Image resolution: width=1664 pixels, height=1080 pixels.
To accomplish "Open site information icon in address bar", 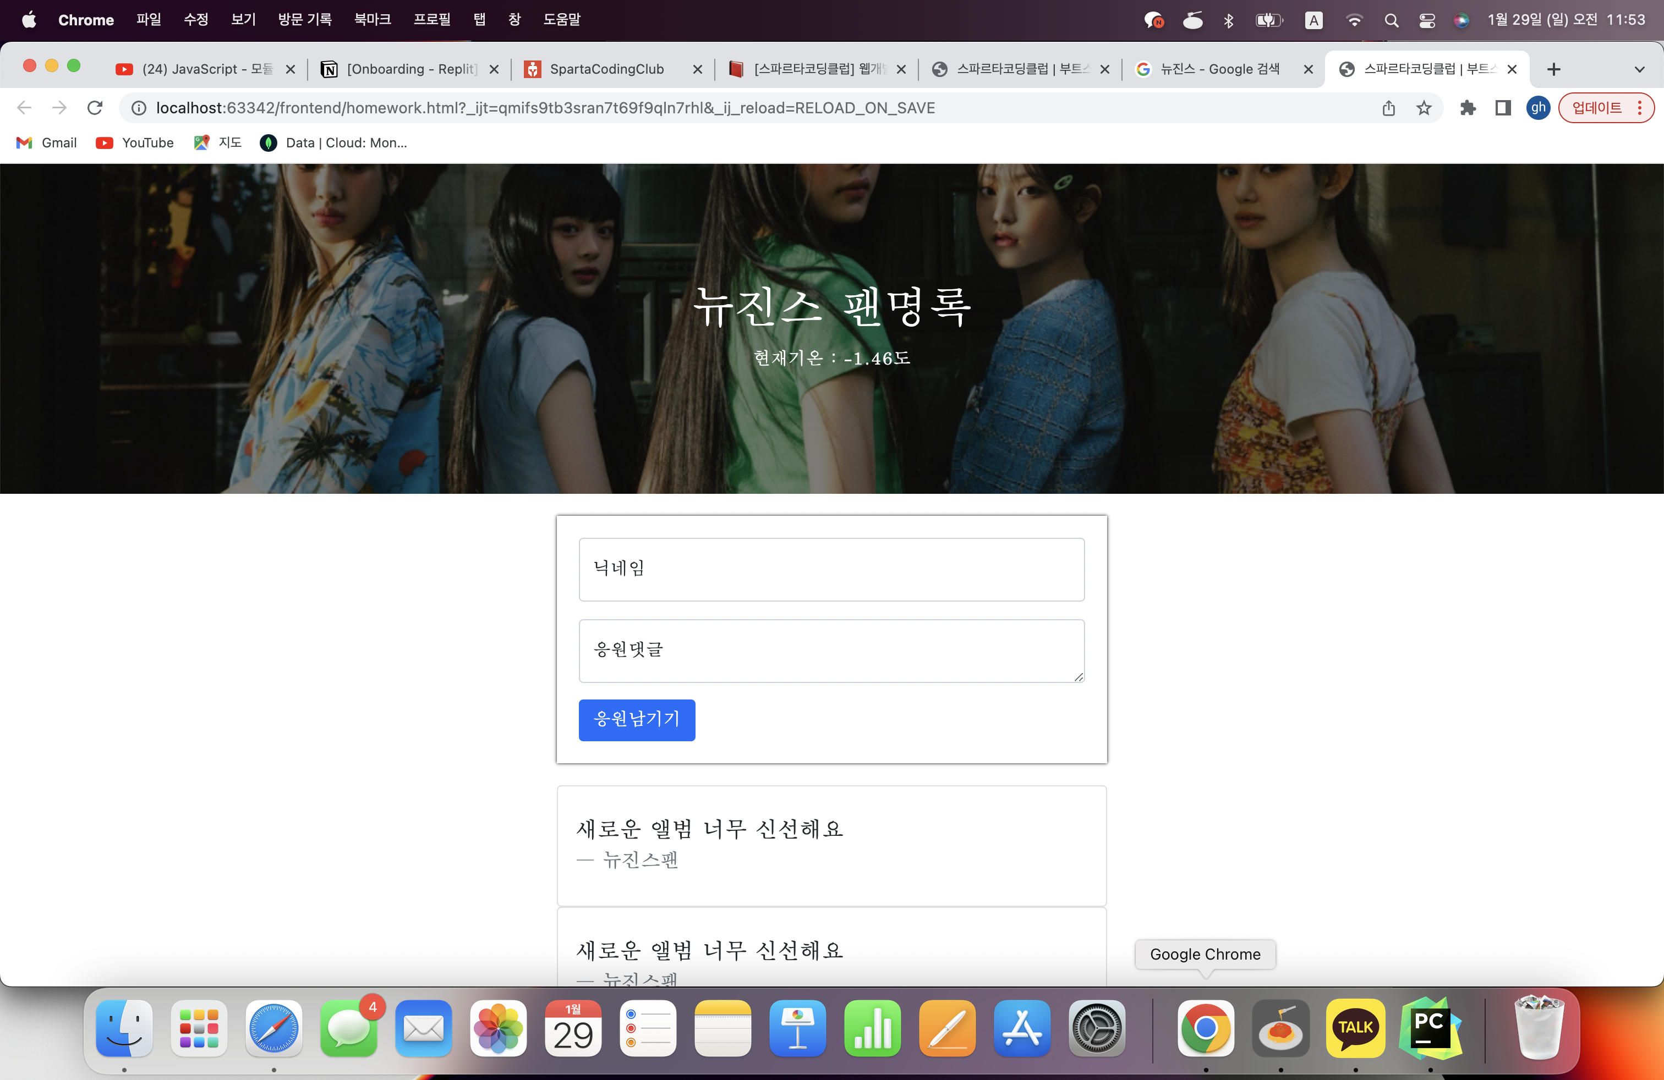I will (139, 108).
